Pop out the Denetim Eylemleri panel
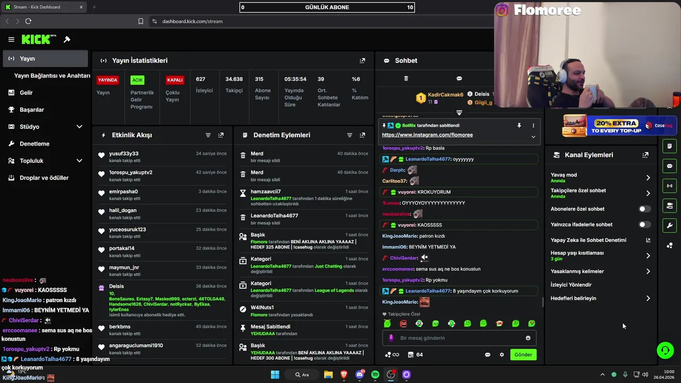681x383 pixels. [362, 135]
